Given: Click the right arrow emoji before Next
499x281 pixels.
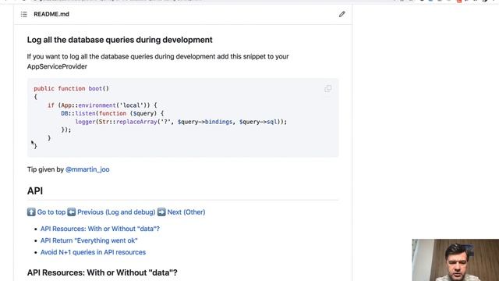Looking at the screenshot, I should click(161, 212).
